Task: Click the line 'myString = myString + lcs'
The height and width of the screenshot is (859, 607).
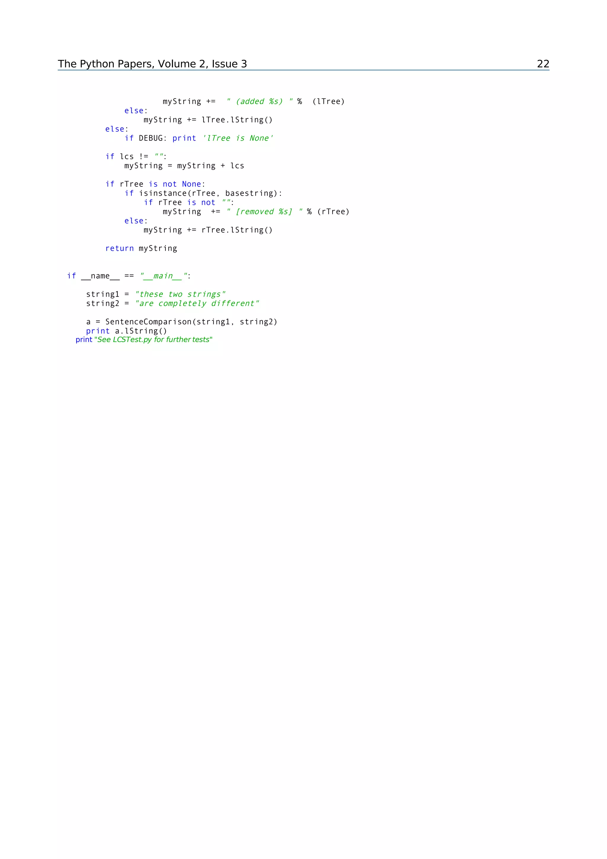Action: pos(184,166)
